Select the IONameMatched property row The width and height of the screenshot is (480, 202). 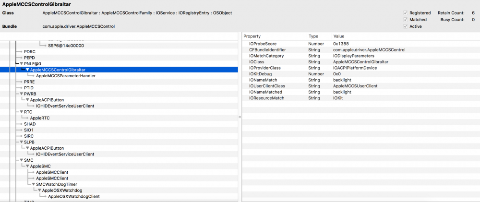361,92
